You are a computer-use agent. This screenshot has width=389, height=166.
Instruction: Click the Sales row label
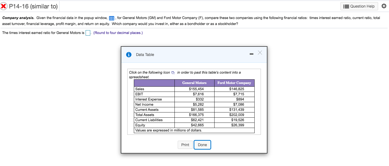(x=140, y=89)
